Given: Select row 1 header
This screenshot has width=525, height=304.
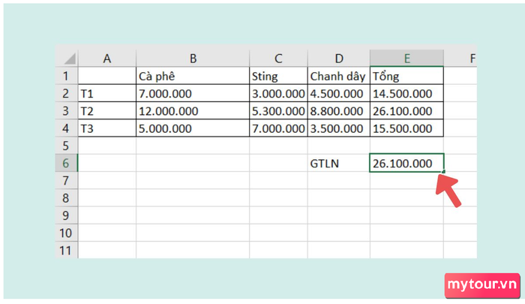Looking at the screenshot, I should (66, 76).
